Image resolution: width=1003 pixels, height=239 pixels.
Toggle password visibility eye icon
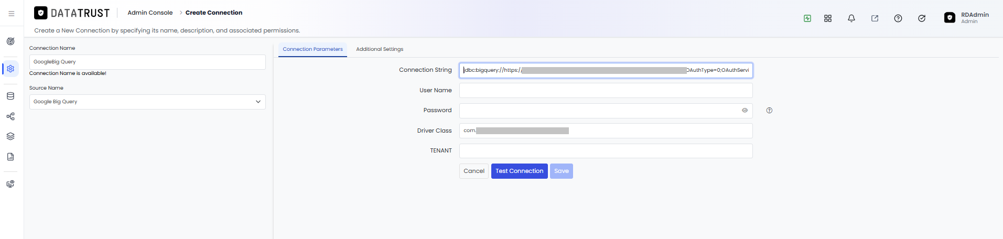pos(745,111)
